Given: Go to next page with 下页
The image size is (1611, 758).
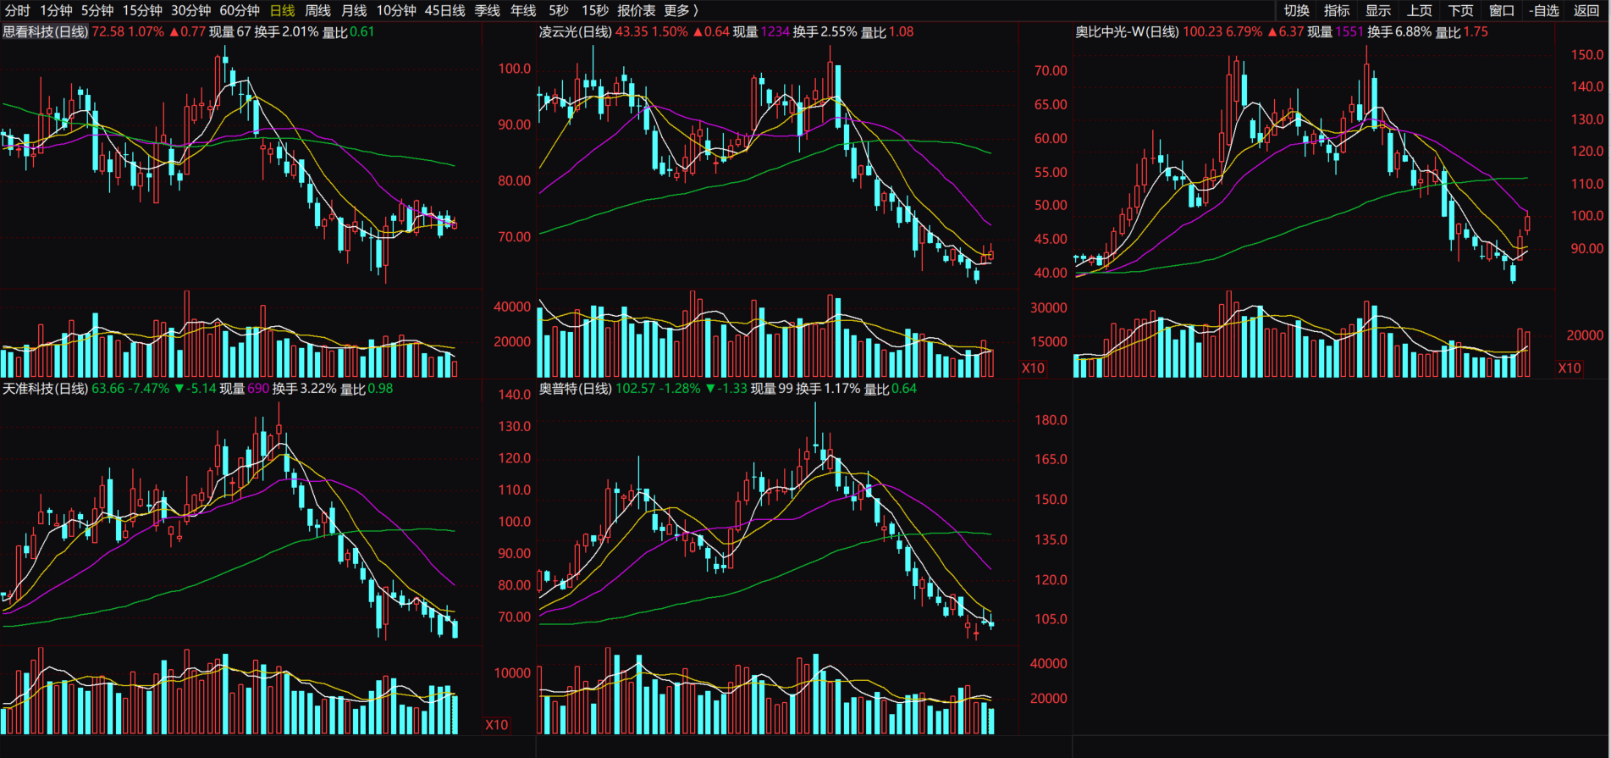Looking at the screenshot, I should click(x=1460, y=10).
